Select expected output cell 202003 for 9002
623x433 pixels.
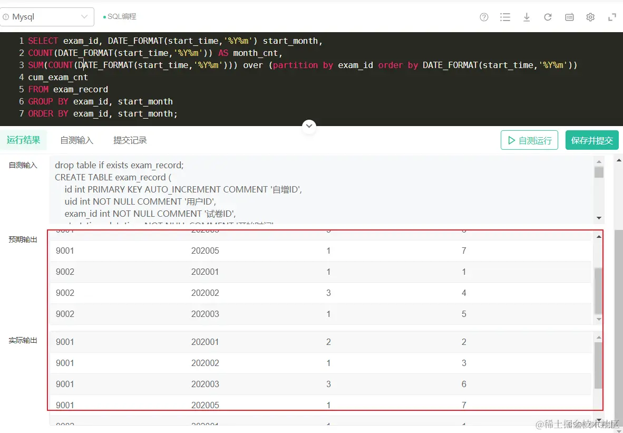coord(205,314)
